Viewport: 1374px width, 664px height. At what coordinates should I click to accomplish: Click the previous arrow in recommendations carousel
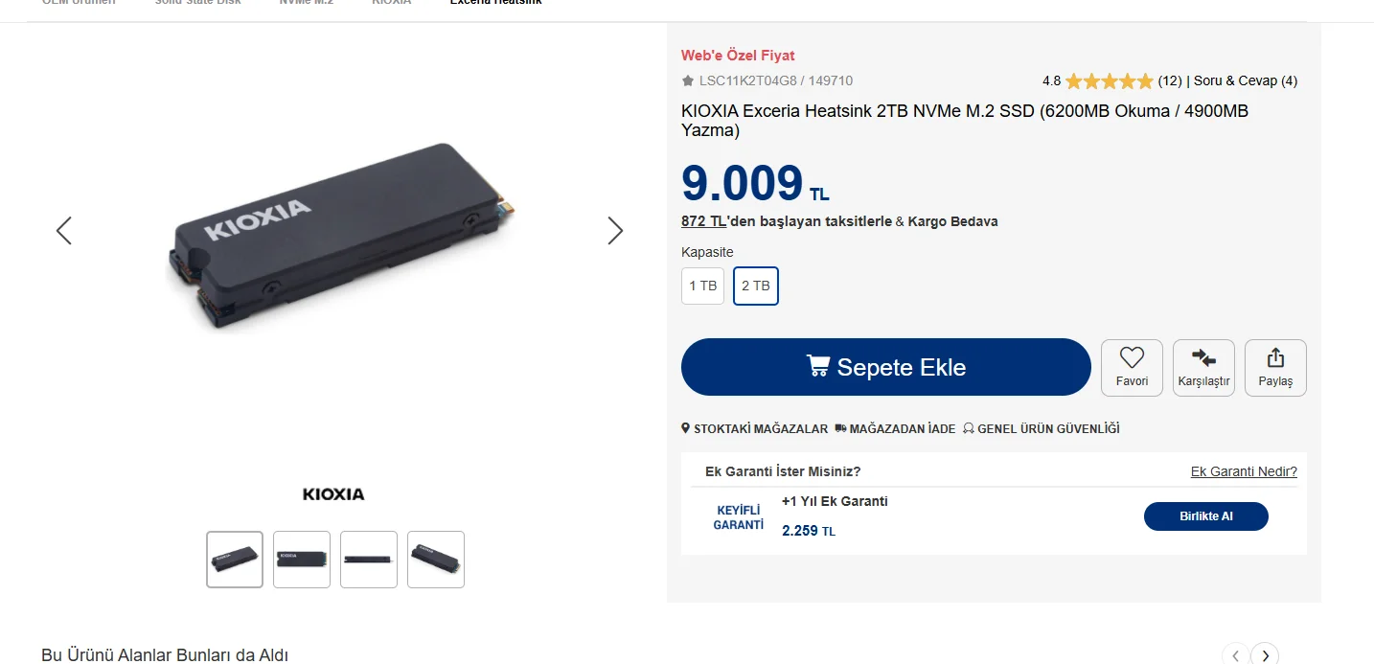click(x=1235, y=655)
